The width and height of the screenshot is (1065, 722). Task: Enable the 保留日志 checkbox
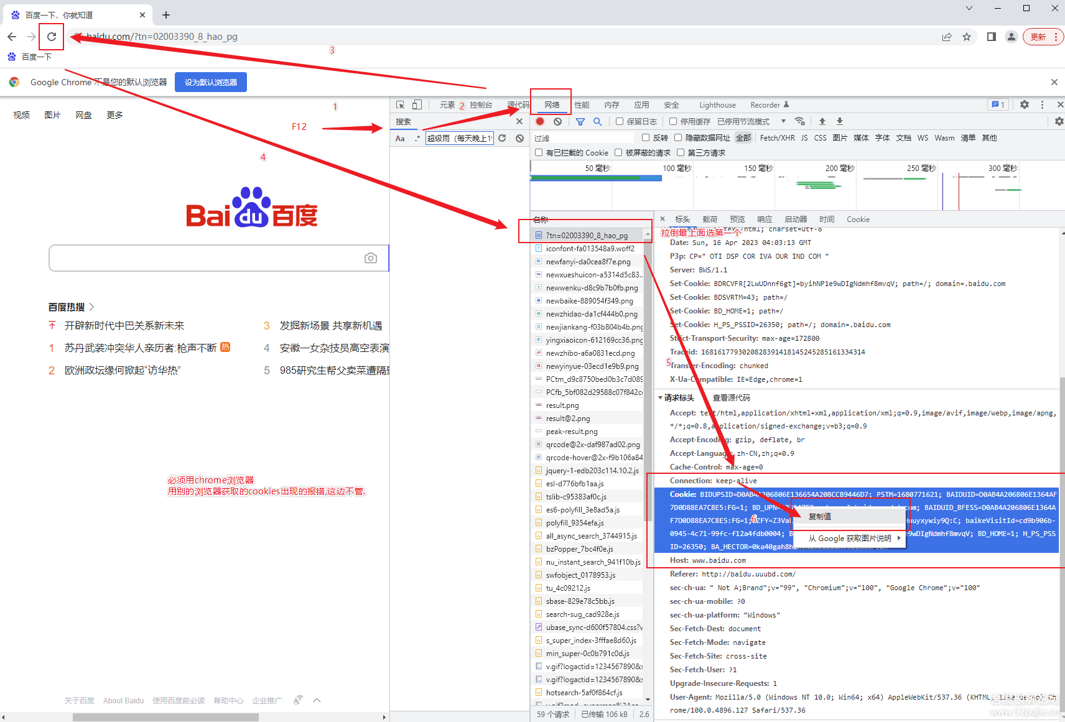pos(620,121)
